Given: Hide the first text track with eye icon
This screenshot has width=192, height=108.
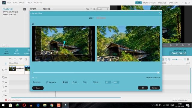Looking at the screenshot, I should click(6, 82).
